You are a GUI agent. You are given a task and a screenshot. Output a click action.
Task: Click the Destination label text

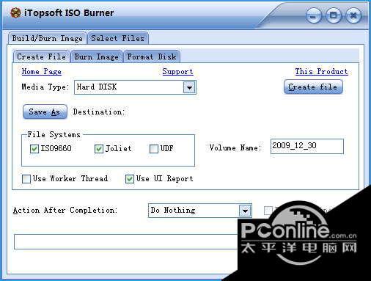[x=99, y=112]
